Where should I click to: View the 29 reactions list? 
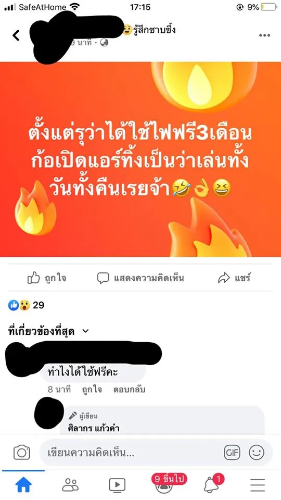click(x=26, y=305)
